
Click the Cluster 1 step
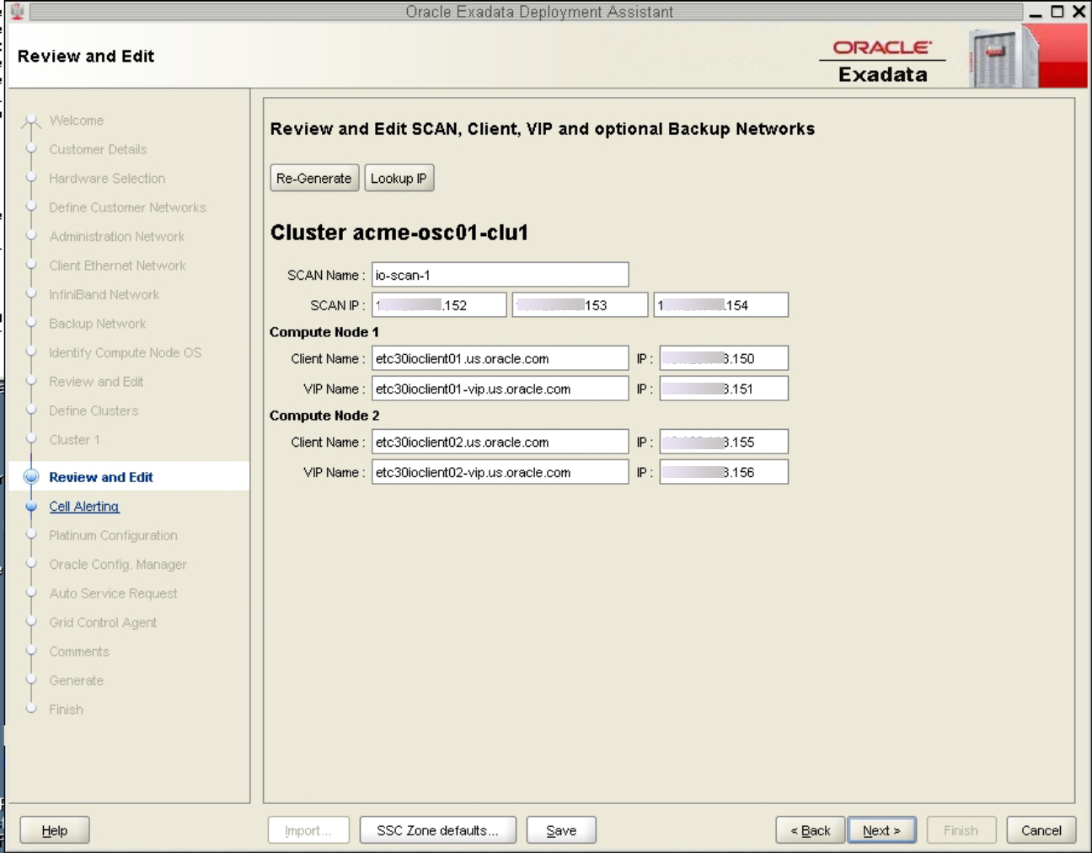pos(74,440)
